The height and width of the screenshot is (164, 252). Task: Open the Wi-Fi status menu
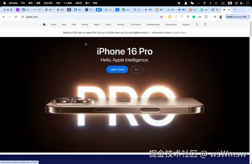pos(204,3)
